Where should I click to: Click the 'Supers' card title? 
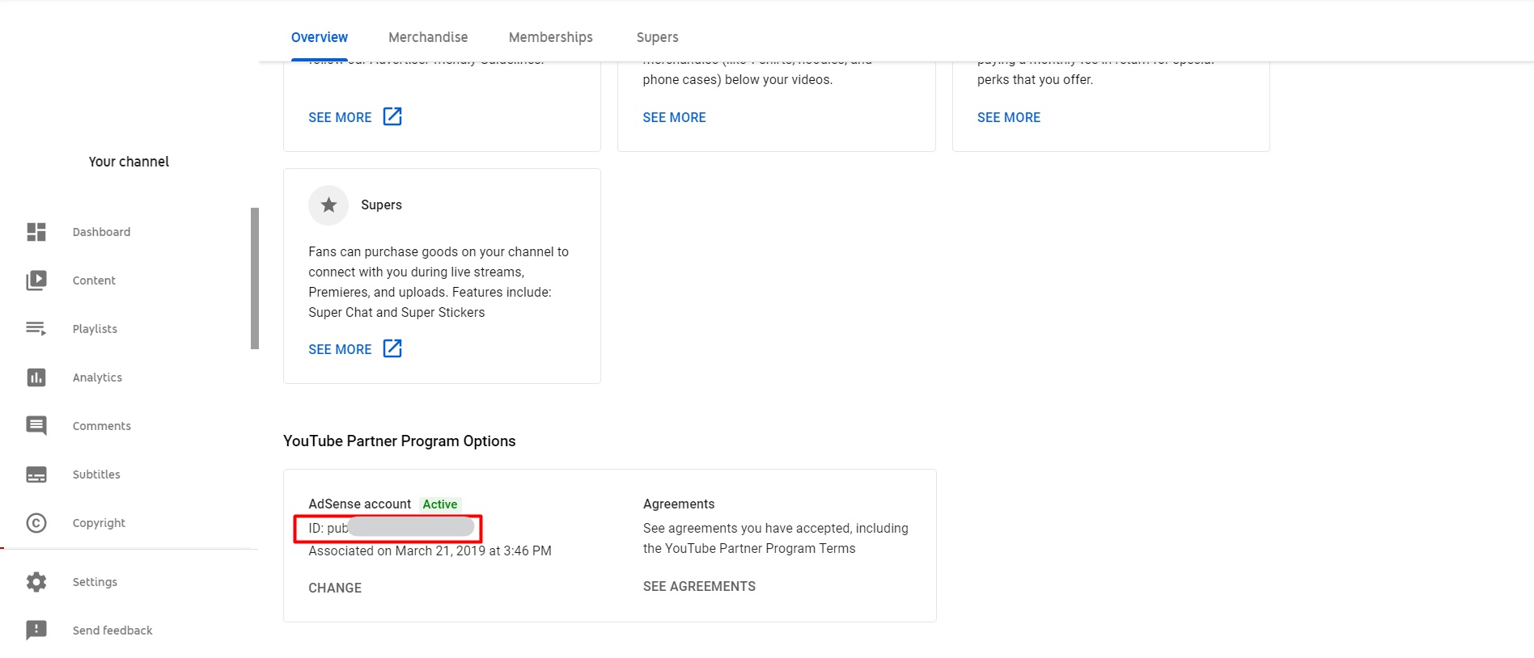pyautogui.click(x=381, y=205)
